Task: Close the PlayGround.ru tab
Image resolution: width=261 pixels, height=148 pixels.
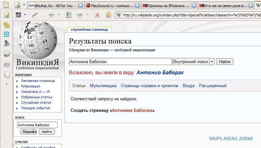Action: [x=137, y=5]
